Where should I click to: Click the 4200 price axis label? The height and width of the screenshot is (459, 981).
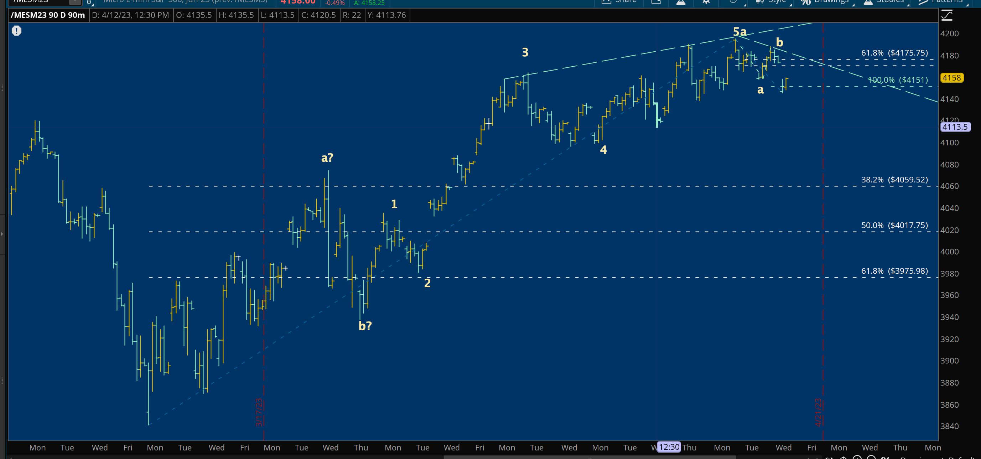point(949,33)
